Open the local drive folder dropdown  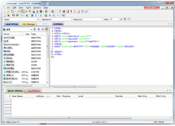[x=31, y=30]
